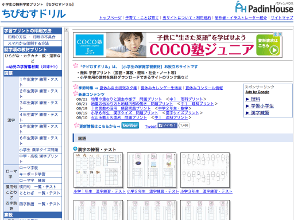Open sidebar キーボード学習 link

(x=32, y=174)
